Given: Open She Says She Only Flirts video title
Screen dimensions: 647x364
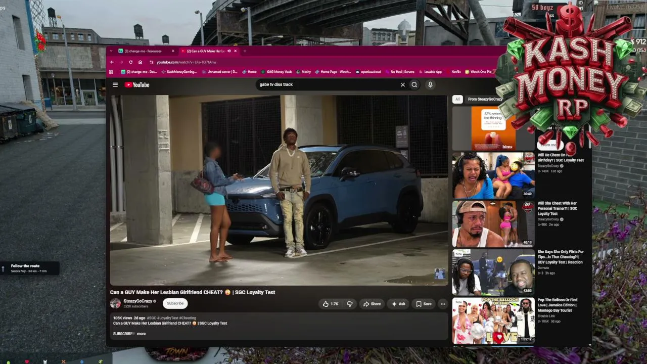Looking at the screenshot, I should click(561, 257).
